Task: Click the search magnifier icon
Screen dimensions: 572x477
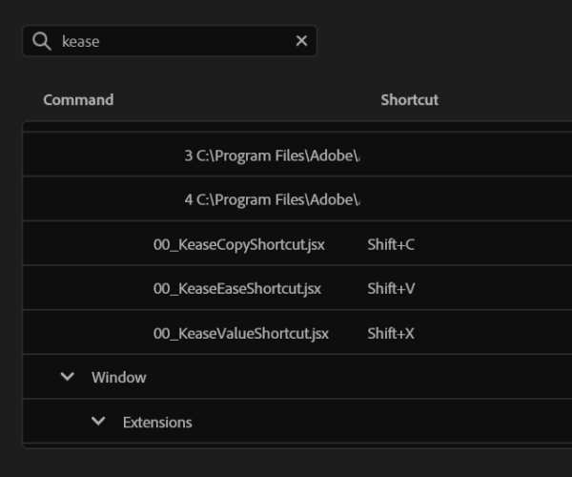Action: pos(42,41)
